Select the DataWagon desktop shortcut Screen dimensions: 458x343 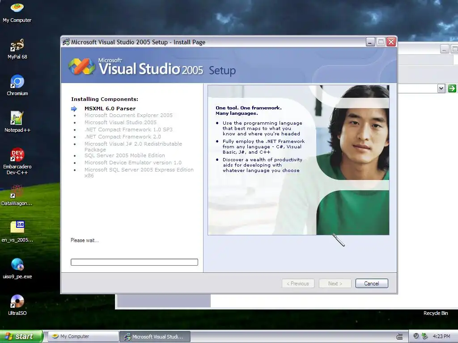point(17,196)
